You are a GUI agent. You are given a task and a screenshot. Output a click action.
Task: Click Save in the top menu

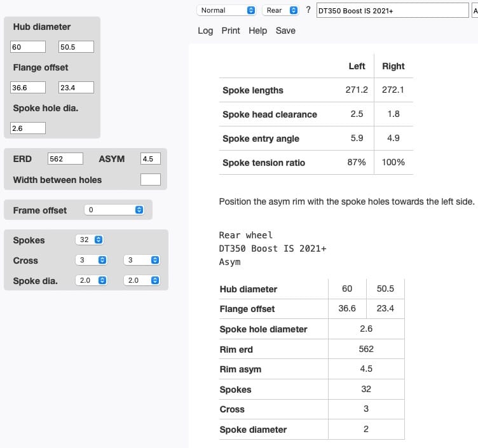click(285, 31)
